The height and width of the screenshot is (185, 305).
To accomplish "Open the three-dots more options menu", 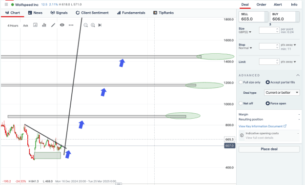I will tap(71, 25).
